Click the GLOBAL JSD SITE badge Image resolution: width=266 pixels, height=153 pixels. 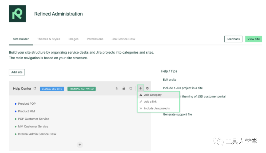pos(52,89)
